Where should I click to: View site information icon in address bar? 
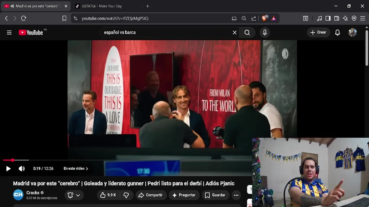(x=76, y=18)
